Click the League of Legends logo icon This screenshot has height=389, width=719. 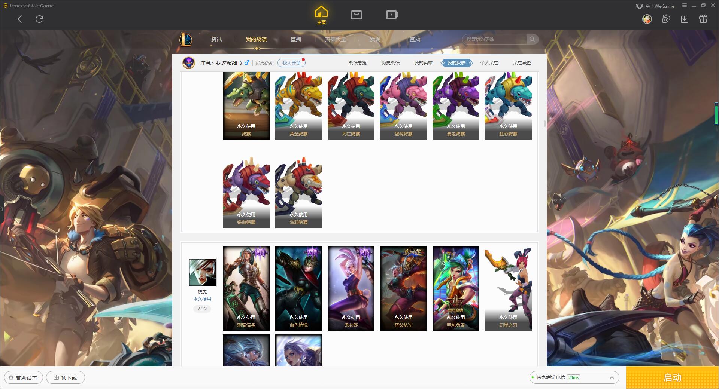click(x=186, y=39)
